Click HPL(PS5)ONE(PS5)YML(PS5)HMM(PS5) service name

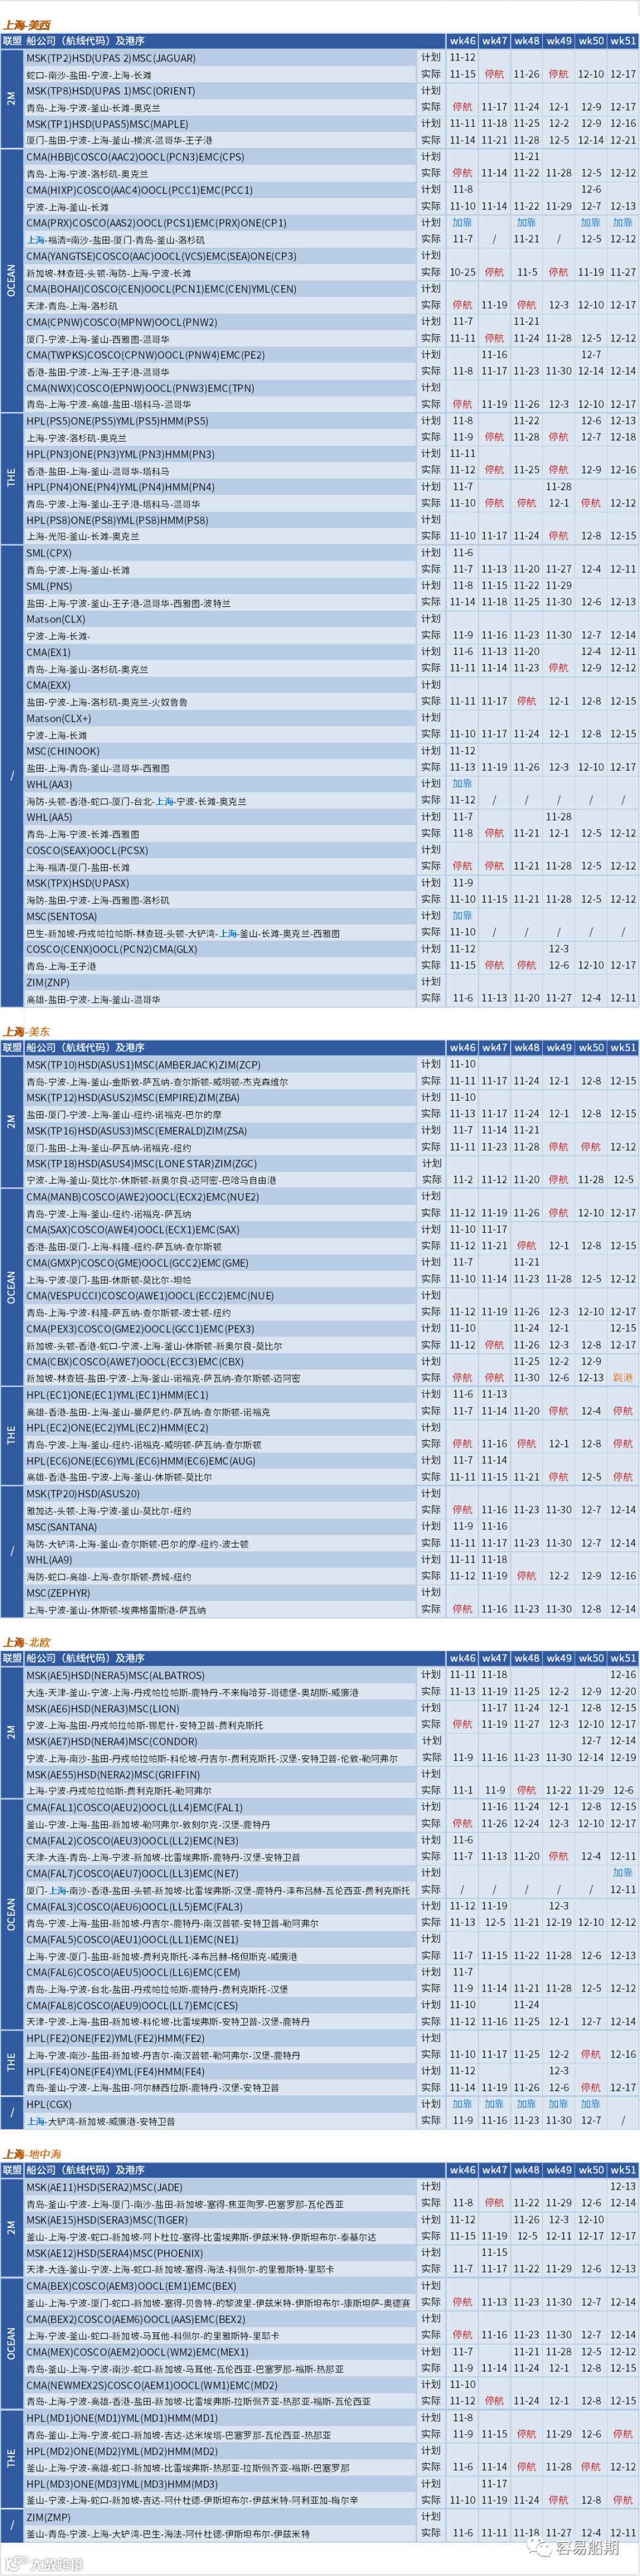117,421
